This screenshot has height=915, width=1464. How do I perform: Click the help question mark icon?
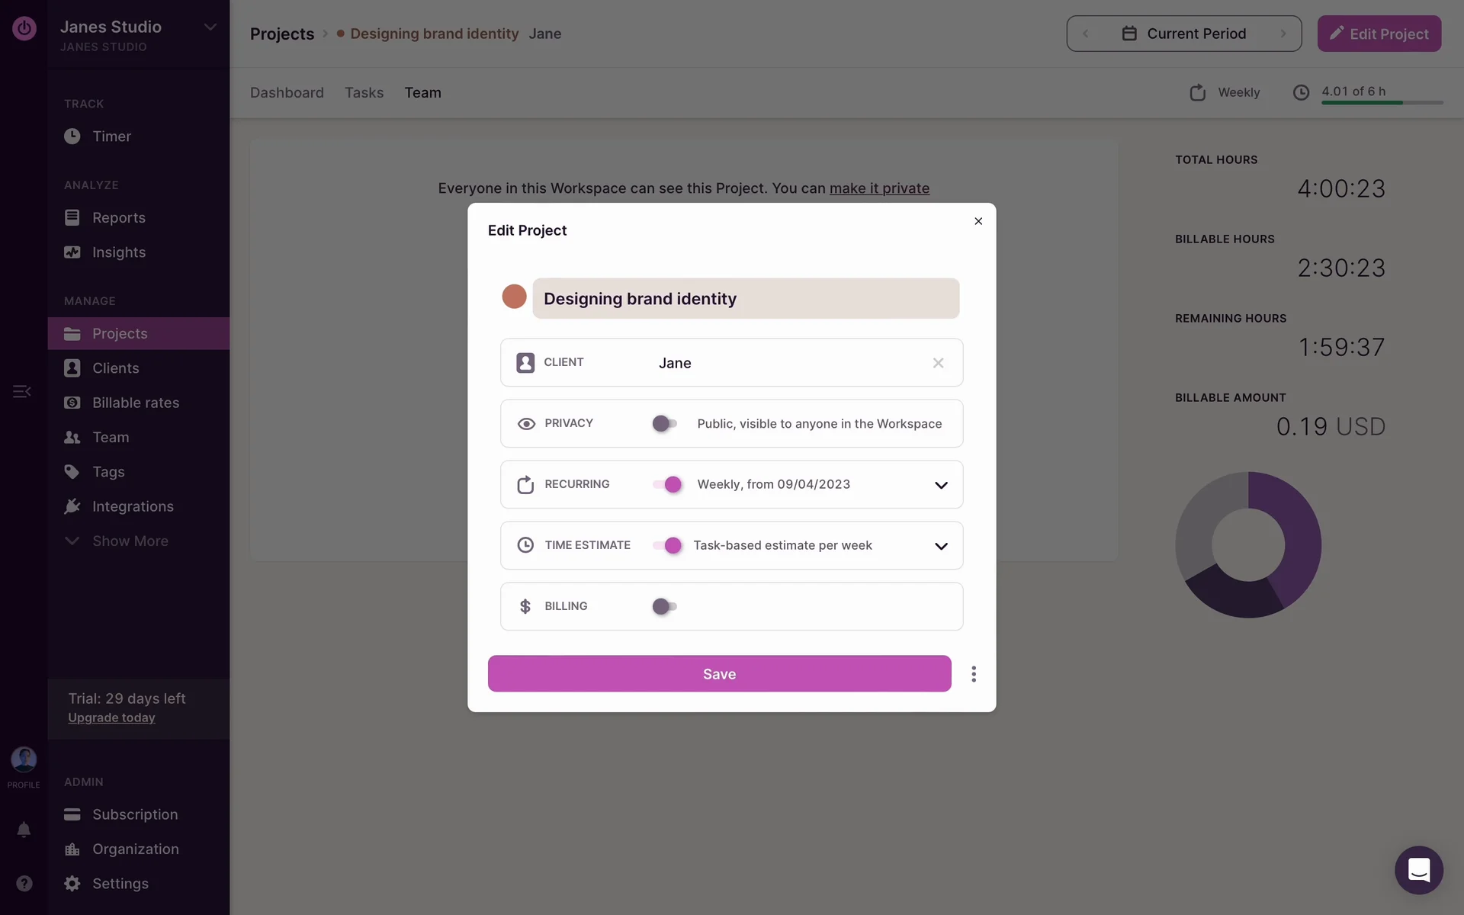[x=24, y=883]
